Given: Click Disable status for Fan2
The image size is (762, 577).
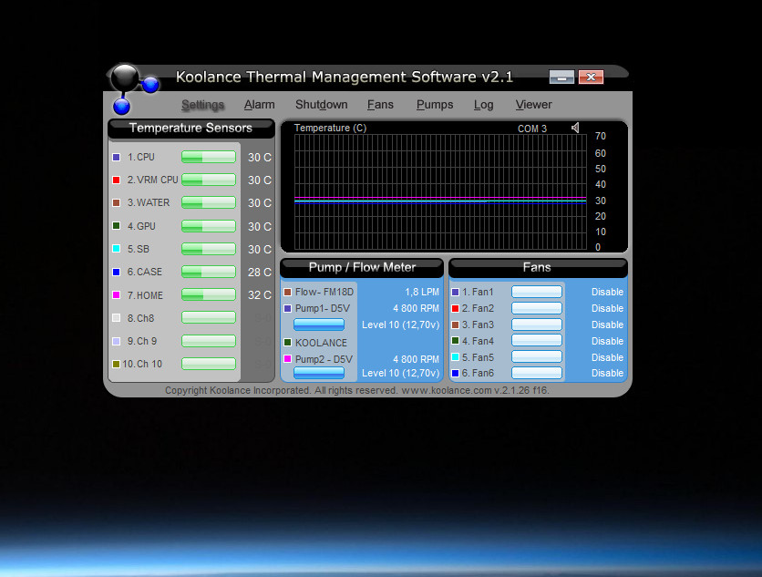Looking at the screenshot, I should pos(607,308).
